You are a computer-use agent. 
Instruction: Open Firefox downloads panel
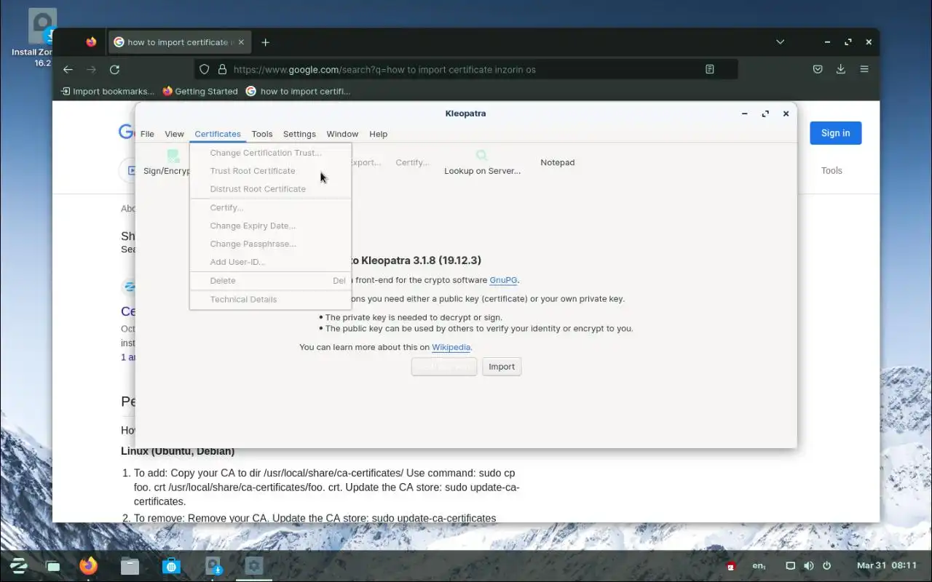pos(841,69)
